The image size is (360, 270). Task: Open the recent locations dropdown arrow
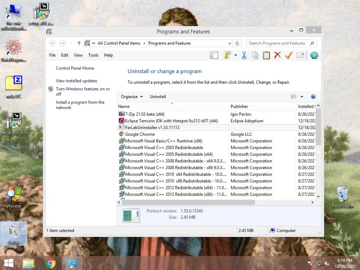[71, 43]
